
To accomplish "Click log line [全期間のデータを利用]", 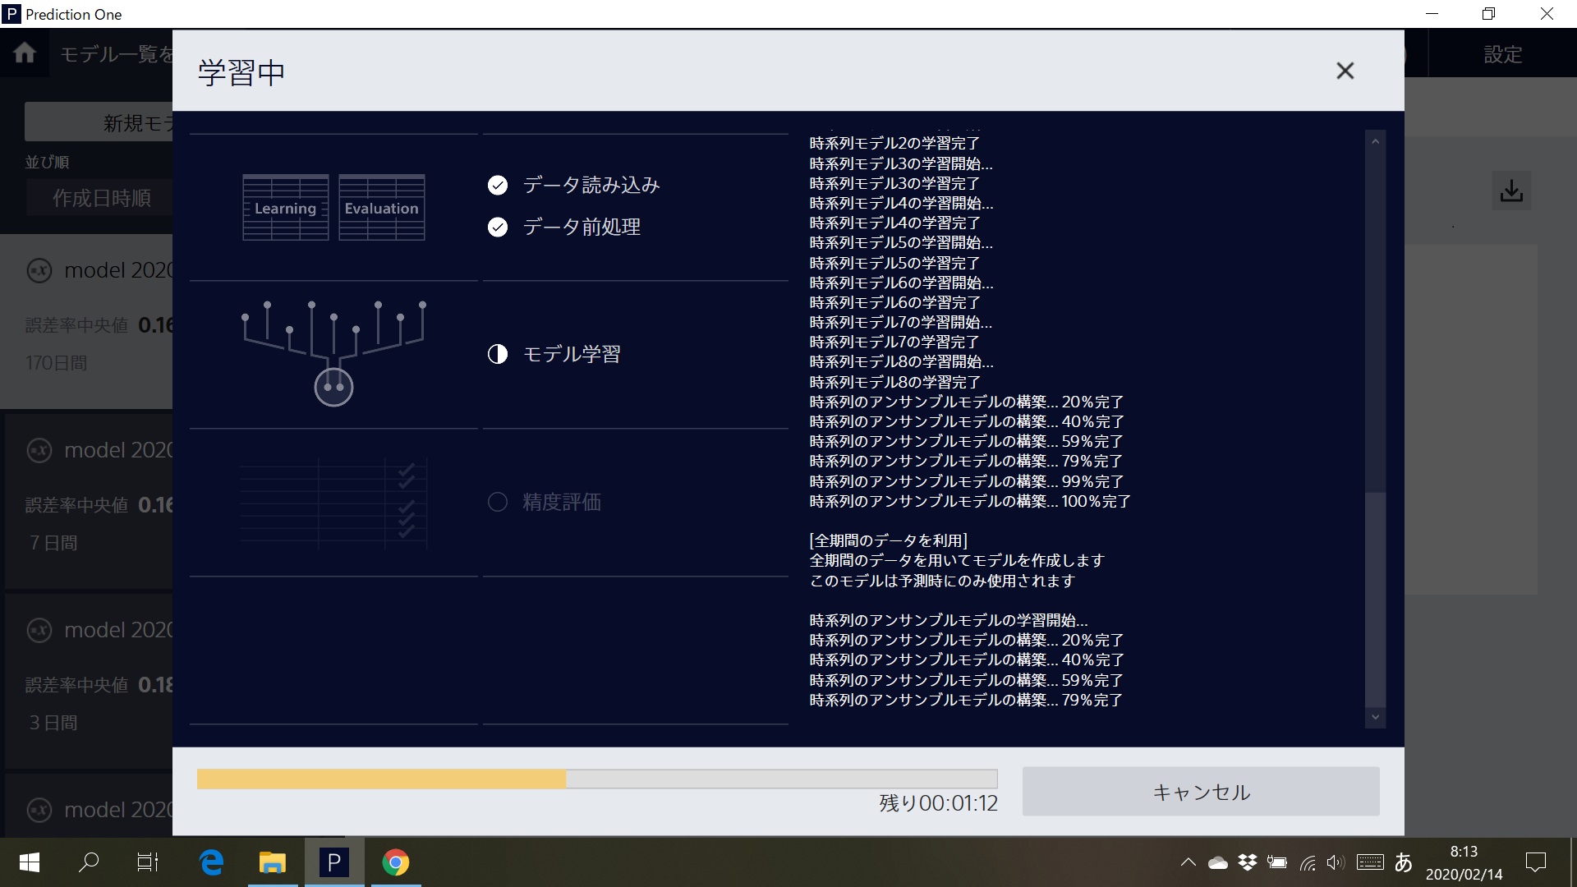I will (x=888, y=540).
